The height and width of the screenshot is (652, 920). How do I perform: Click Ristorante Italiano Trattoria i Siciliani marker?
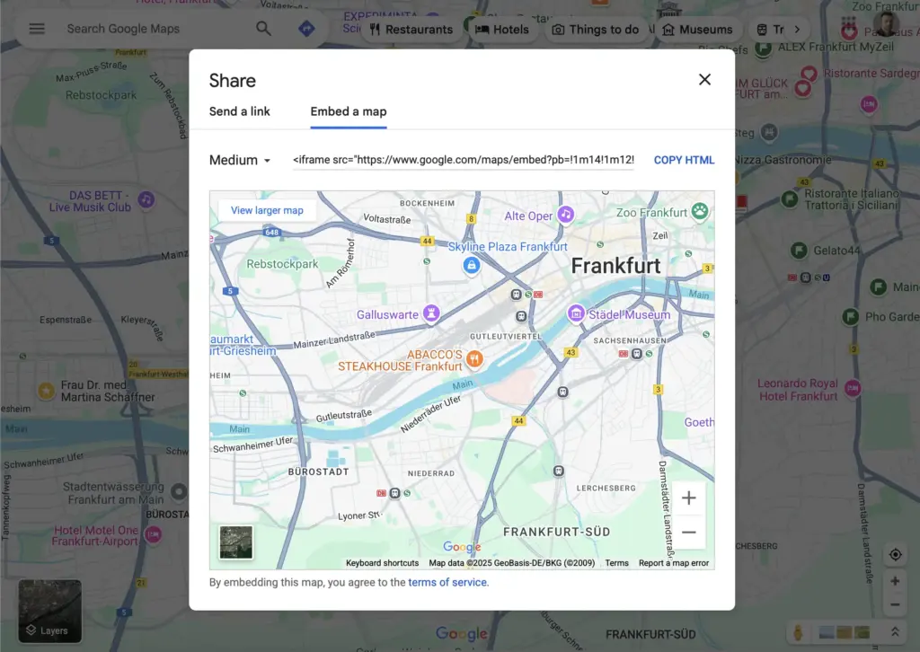pos(790,198)
